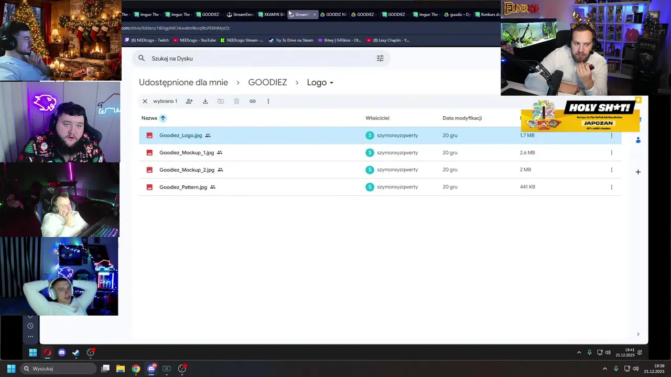This screenshot has height=377, width=671.
Task: Open NEEXcsgo - Twitch bookmark
Action: click(147, 40)
